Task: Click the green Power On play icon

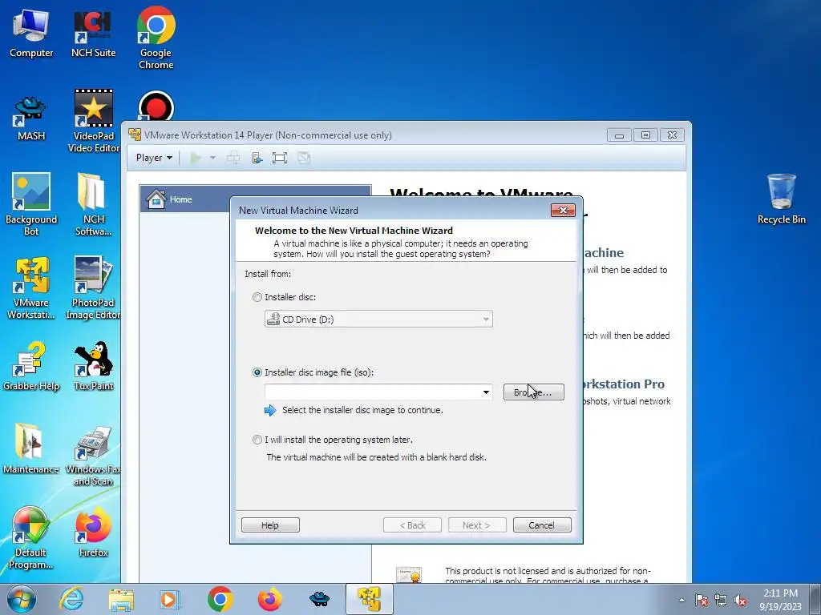Action: (x=196, y=158)
